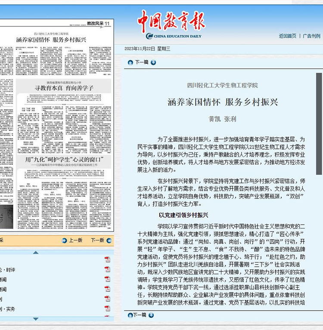323x330 pixels.
Task: Select 下一版 next page text
Action: [x=97, y=241]
